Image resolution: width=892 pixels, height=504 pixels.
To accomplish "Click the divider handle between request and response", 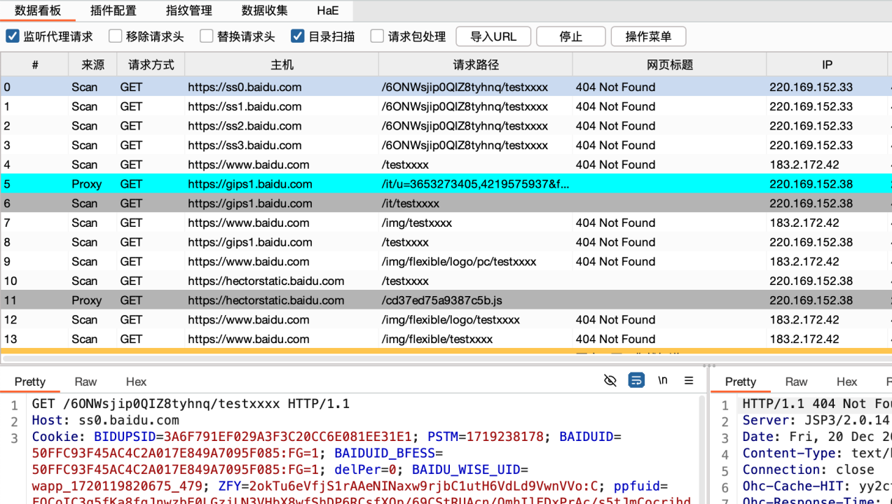I will point(709,365).
